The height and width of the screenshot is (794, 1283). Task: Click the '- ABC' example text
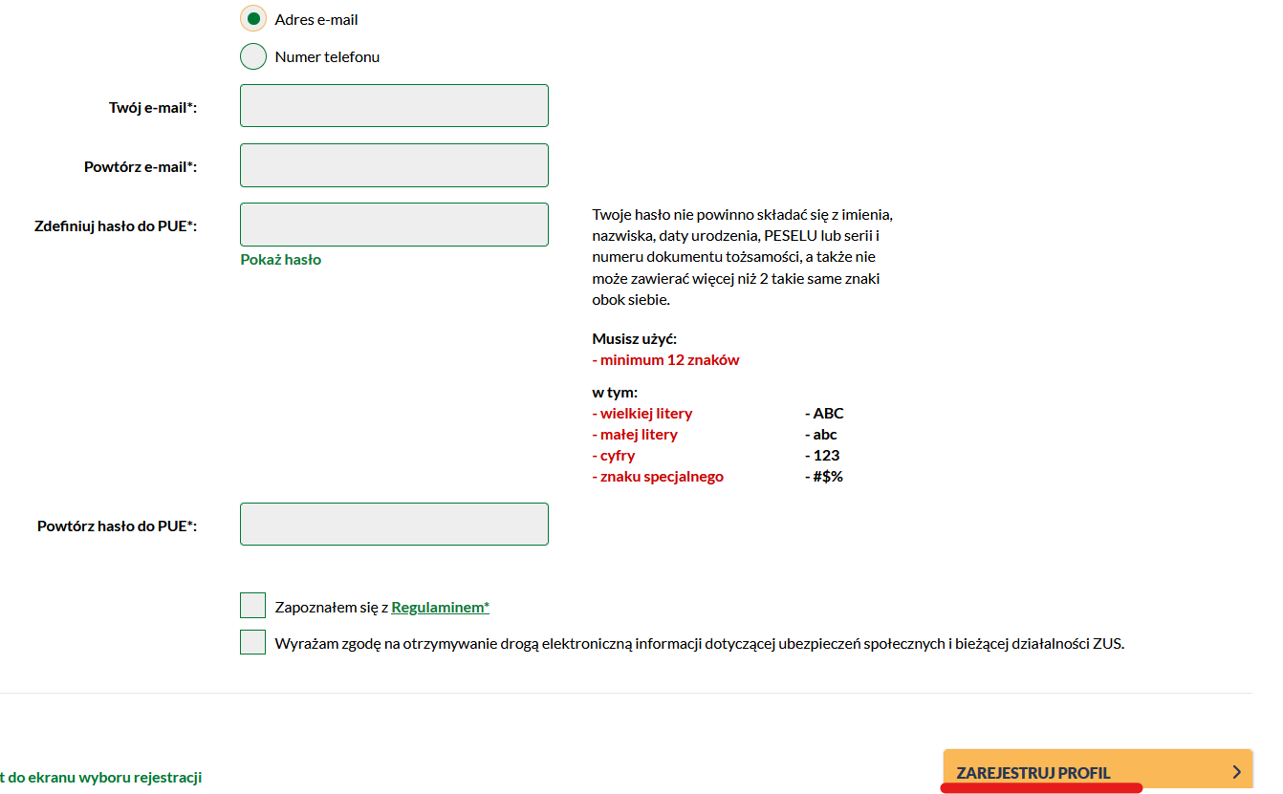(x=824, y=414)
